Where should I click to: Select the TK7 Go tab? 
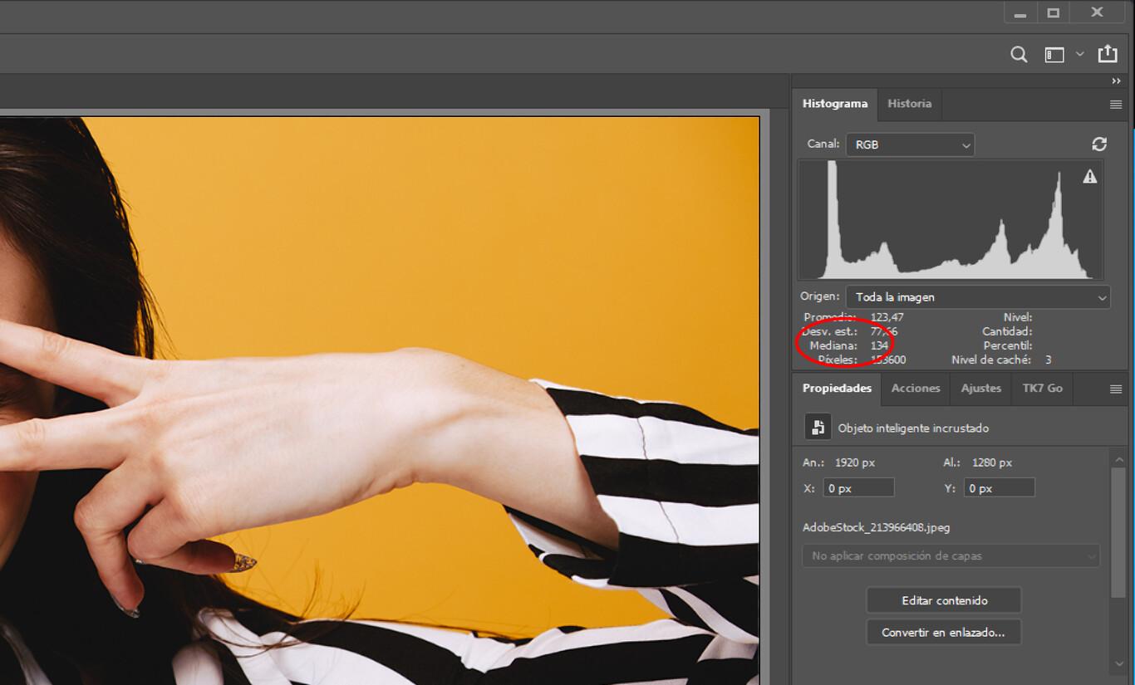click(x=1041, y=388)
